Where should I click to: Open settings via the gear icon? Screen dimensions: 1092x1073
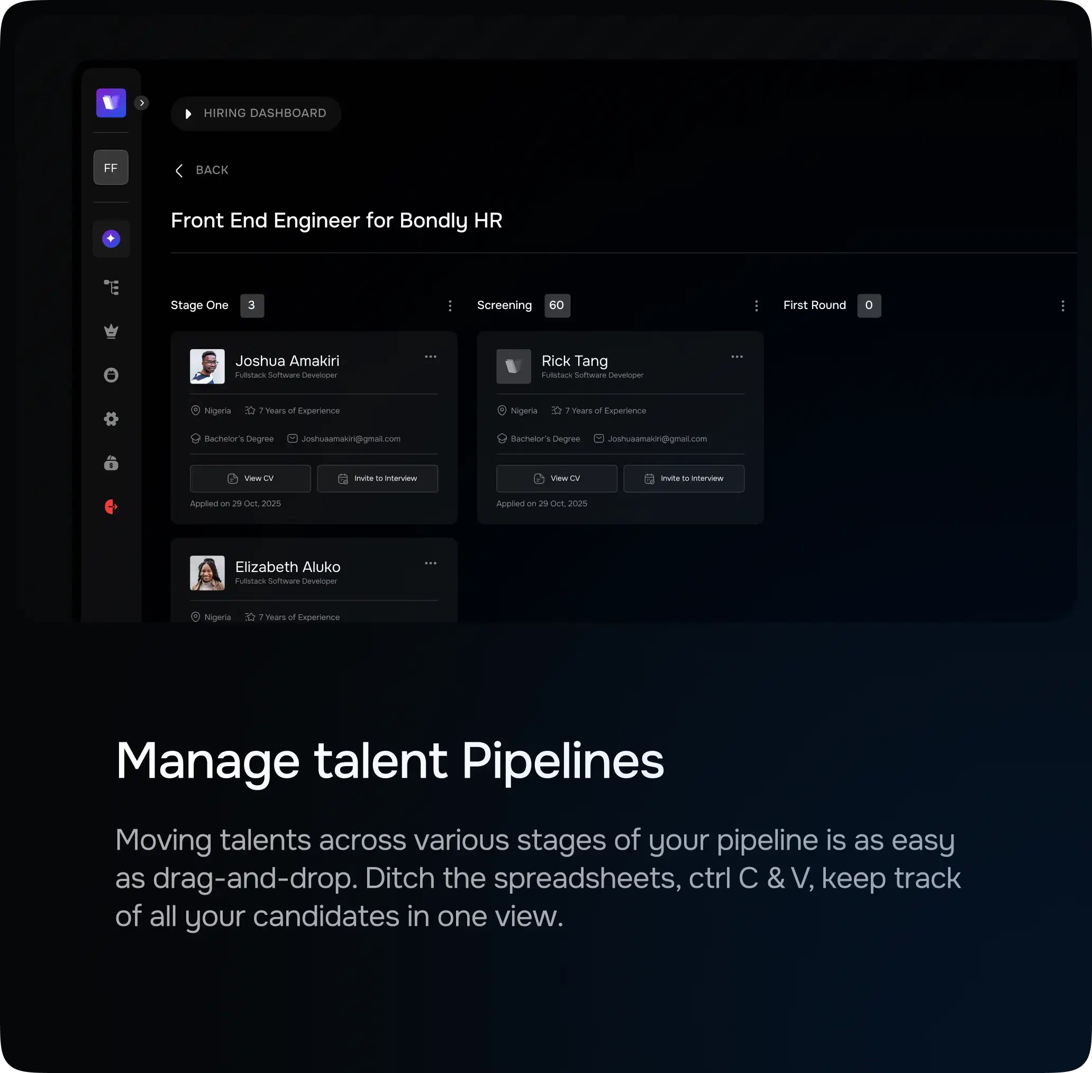pyautogui.click(x=111, y=419)
